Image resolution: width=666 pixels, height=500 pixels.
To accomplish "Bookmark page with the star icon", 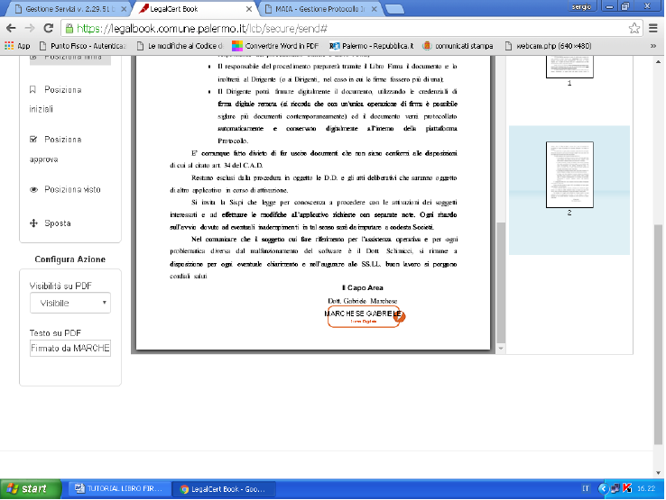I will point(634,29).
